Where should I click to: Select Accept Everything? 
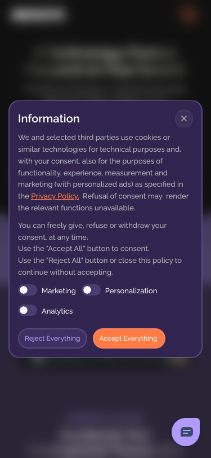click(129, 338)
